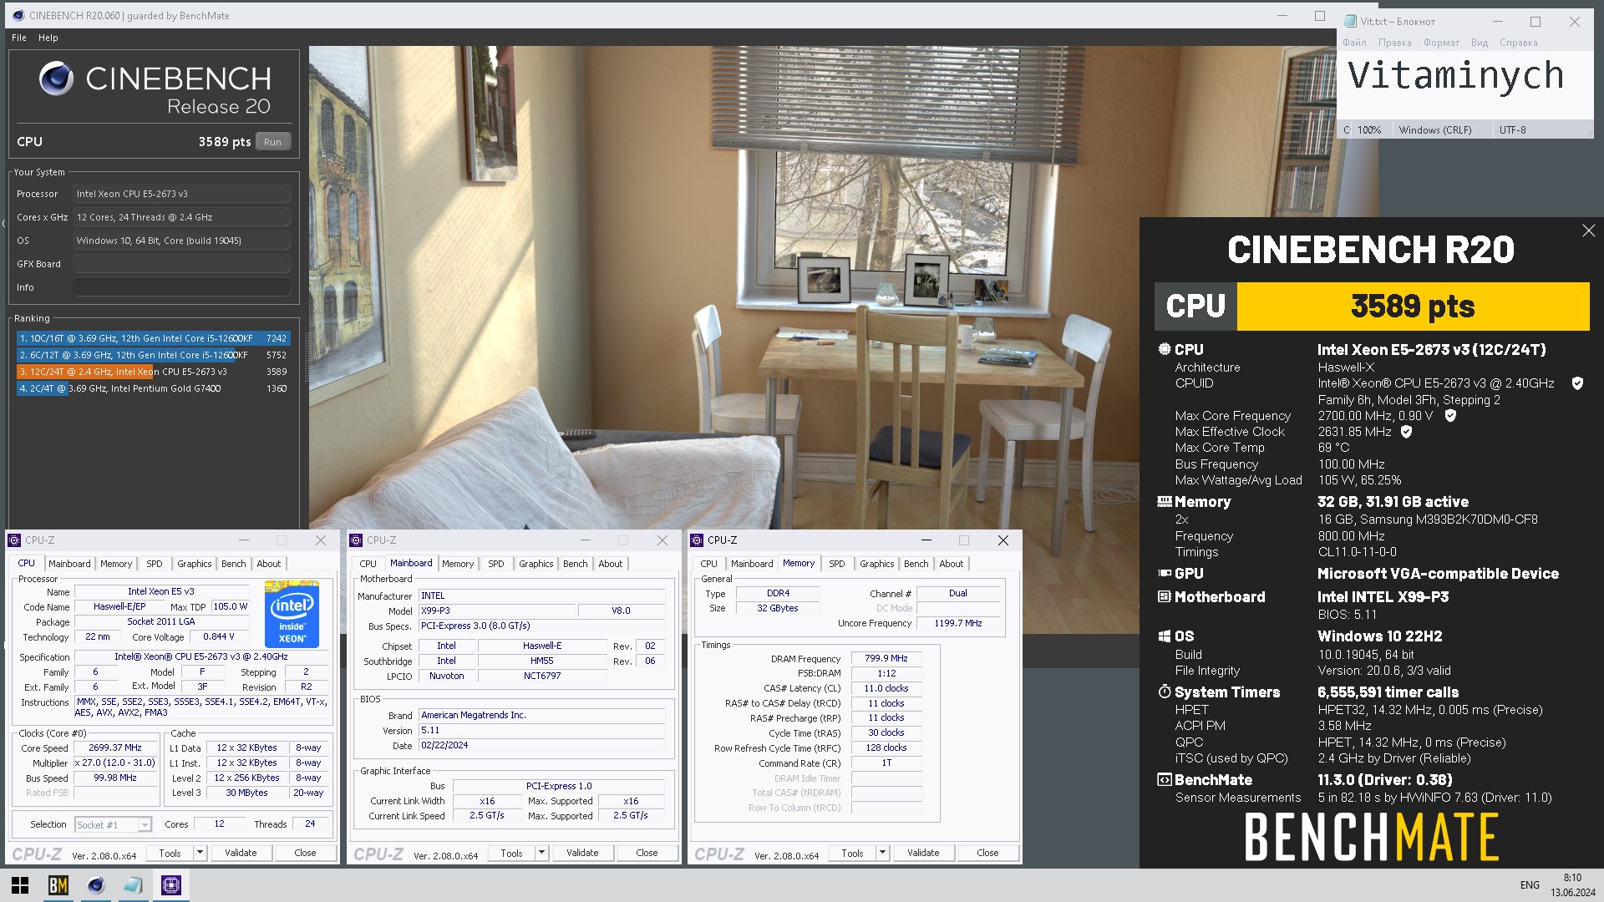Open the Cinebench Help menu
This screenshot has height=902, width=1604.
[48, 38]
